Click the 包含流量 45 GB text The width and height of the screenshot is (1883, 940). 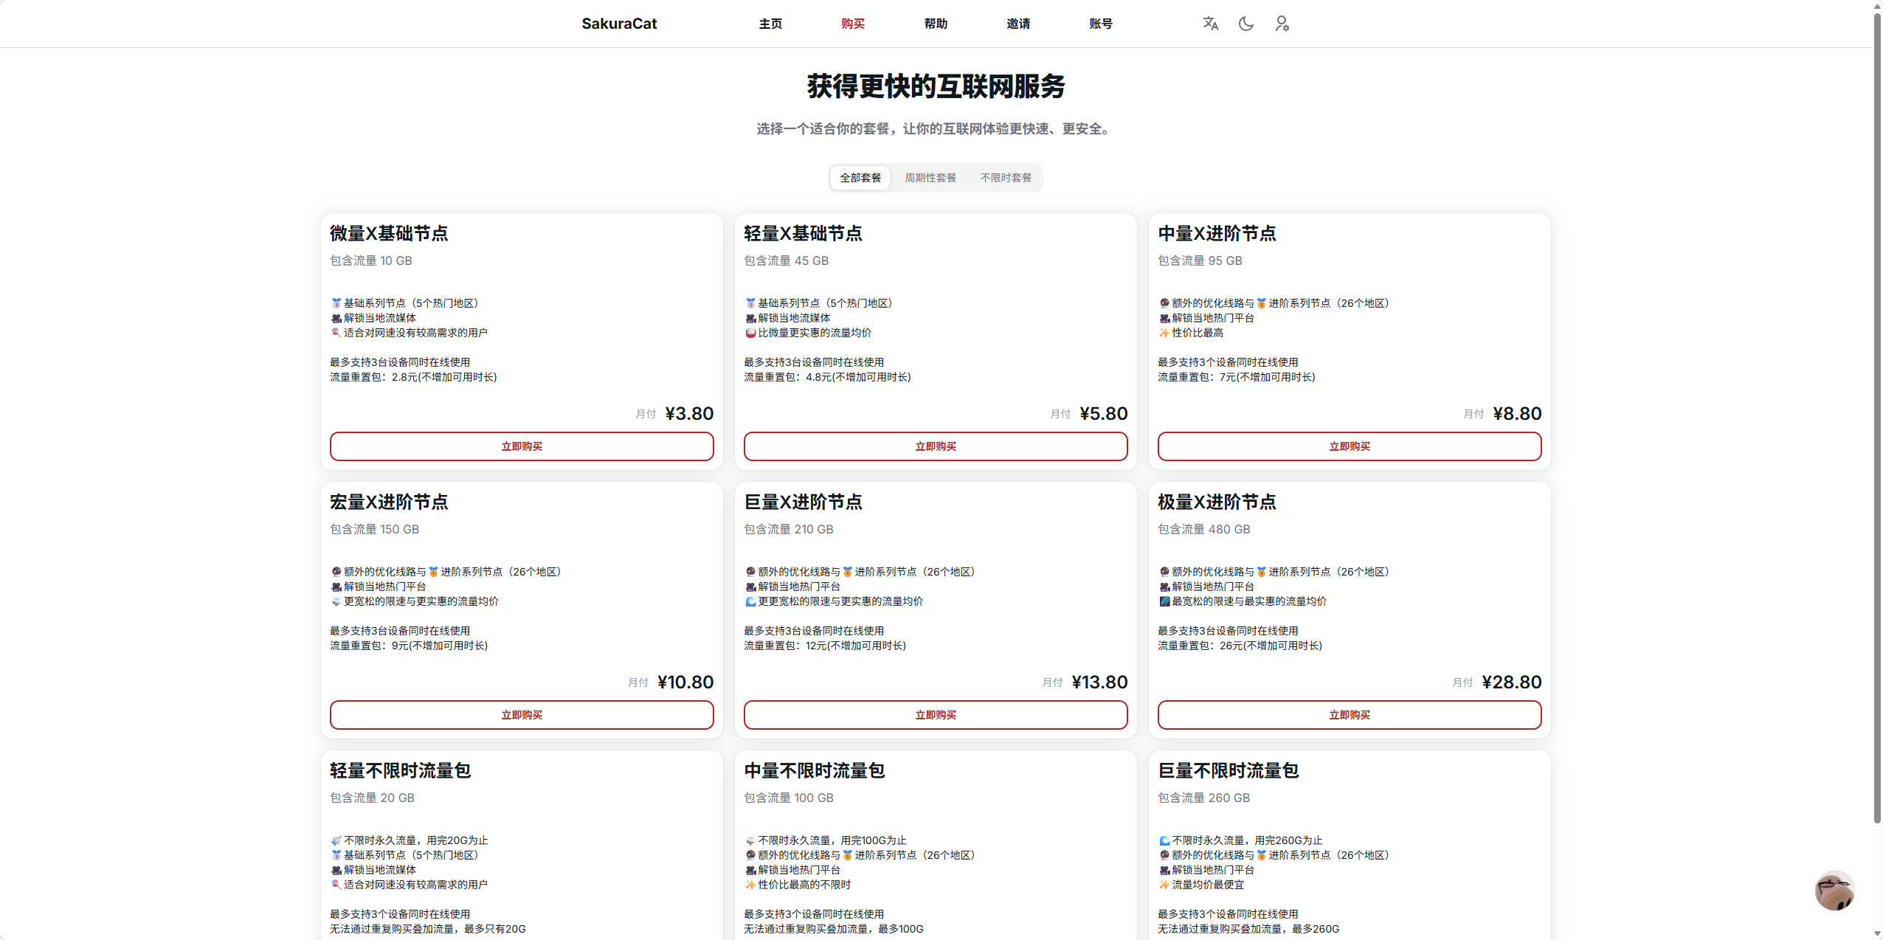point(786,261)
